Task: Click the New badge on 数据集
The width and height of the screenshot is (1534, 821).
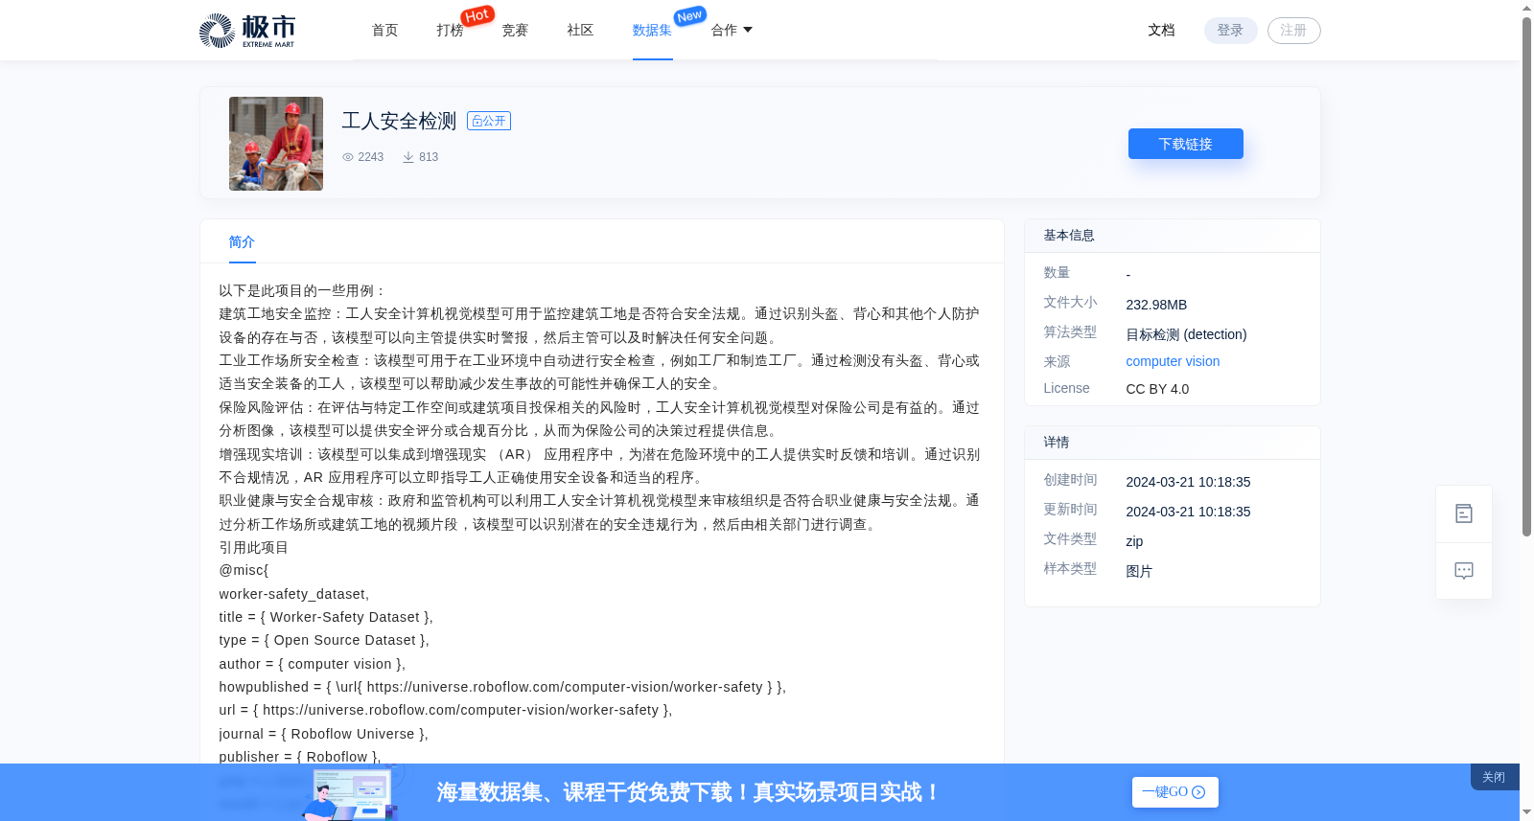Action: tap(690, 16)
